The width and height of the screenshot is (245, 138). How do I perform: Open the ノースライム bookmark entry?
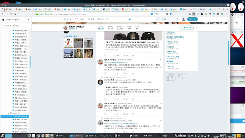click(x=21, y=85)
